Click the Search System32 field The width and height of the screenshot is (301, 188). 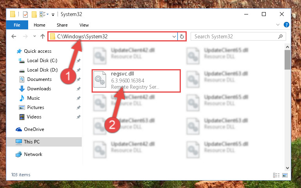click(235, 36)
